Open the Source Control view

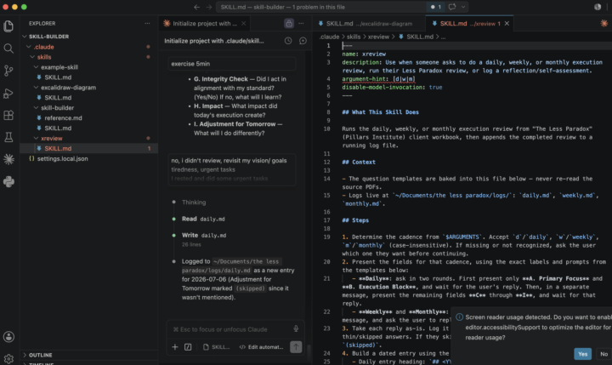coord(8,71)
